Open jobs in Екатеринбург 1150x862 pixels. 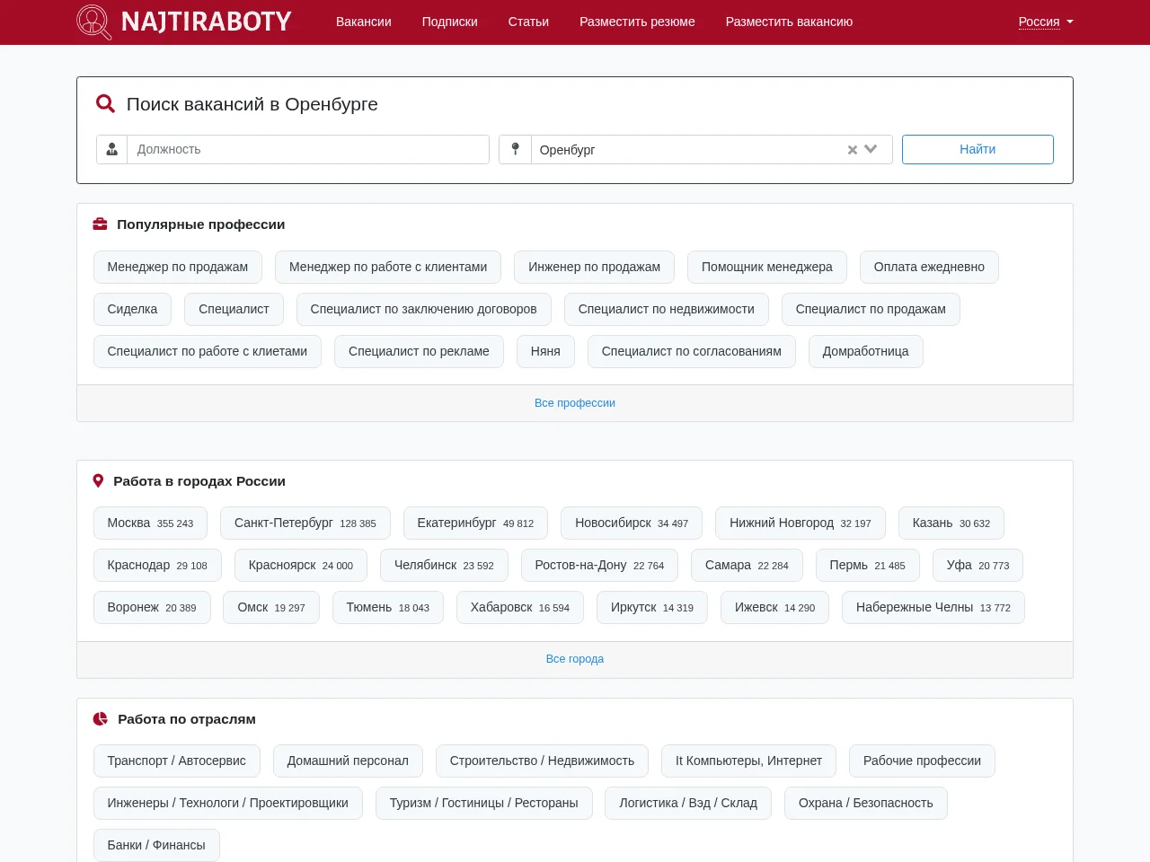(x=475, y=523)
